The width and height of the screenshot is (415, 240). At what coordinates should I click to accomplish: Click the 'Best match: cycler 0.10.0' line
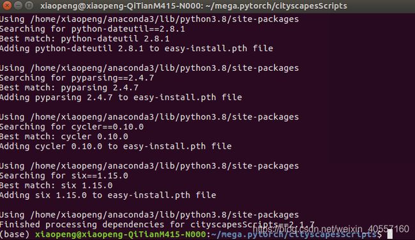tap(64, 136)
